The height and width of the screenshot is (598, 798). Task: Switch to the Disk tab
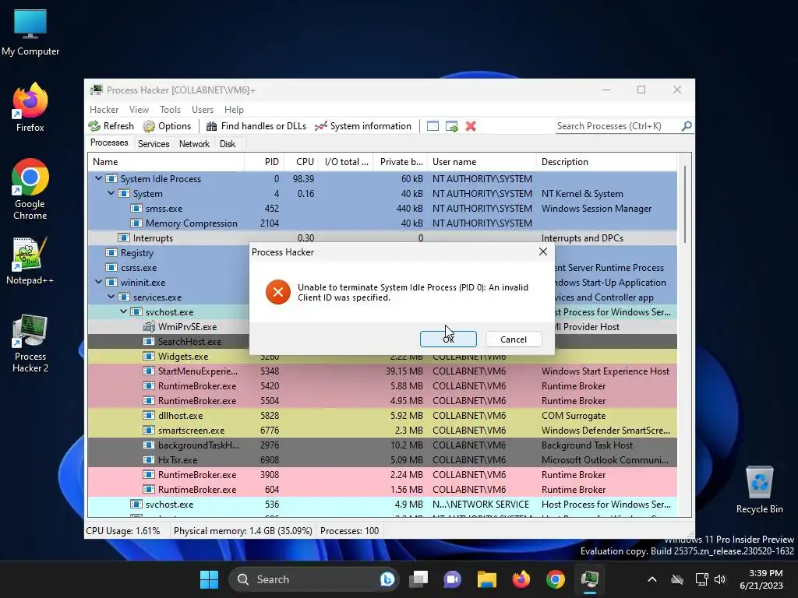tap(228, 144)
